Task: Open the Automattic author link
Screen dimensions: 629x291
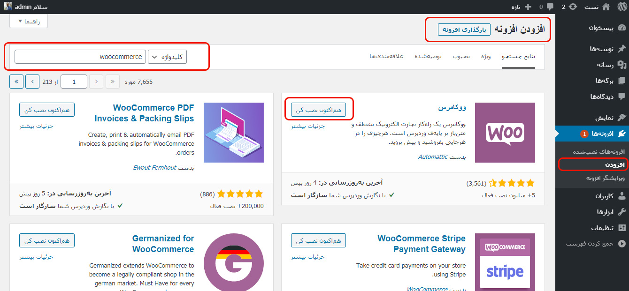Action: coord(433,157)
